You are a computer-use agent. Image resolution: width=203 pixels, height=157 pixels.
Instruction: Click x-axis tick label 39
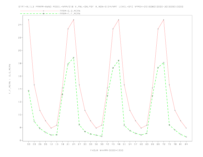coord(102,144)
